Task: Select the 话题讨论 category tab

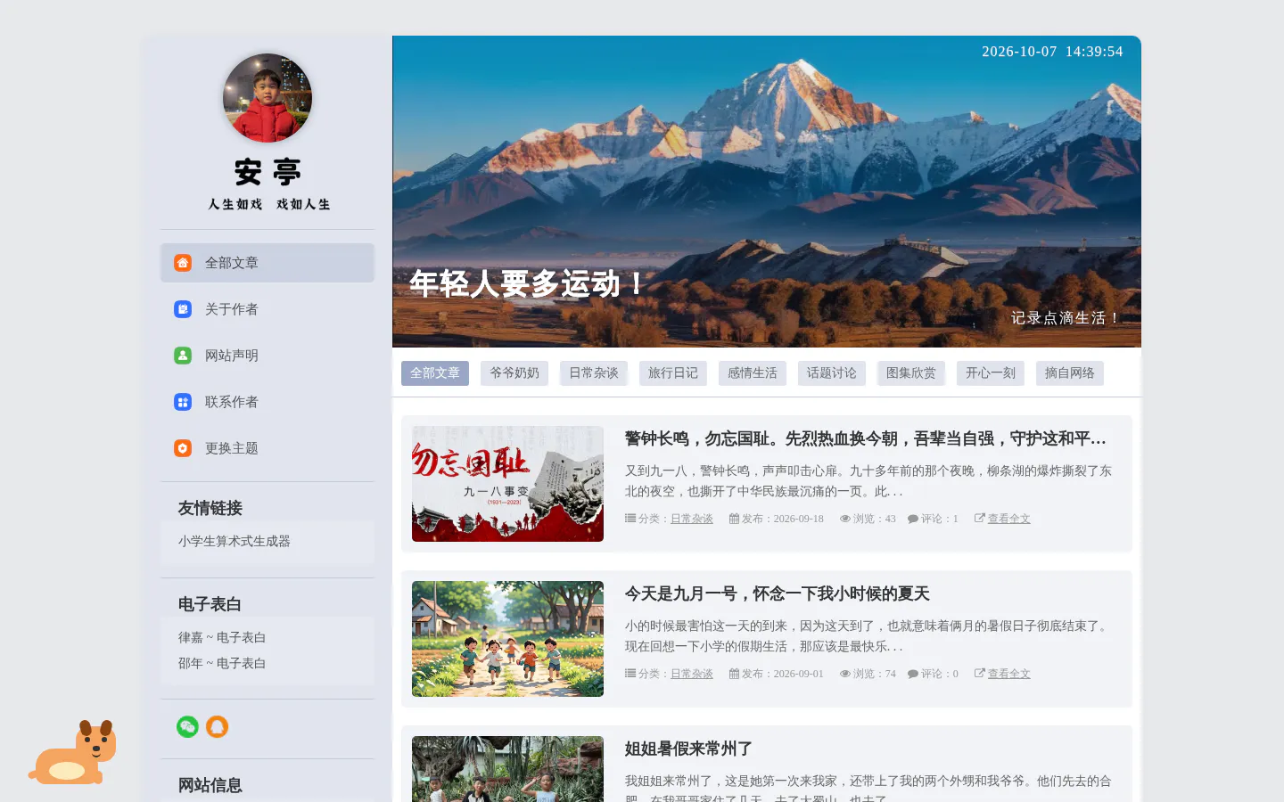Action: 832,373
